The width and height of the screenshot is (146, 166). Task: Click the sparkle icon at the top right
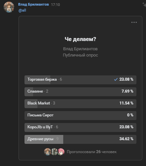(144, 5)
